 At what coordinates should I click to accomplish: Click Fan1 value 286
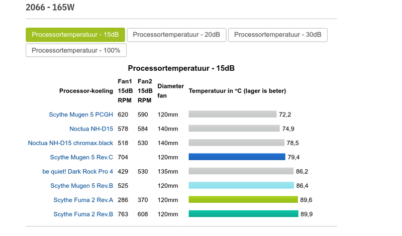[123, 200]
